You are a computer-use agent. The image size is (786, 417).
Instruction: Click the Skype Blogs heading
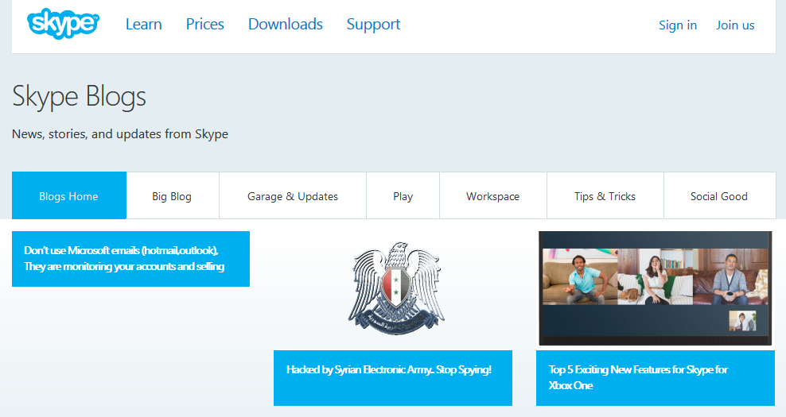click(80, 96)
